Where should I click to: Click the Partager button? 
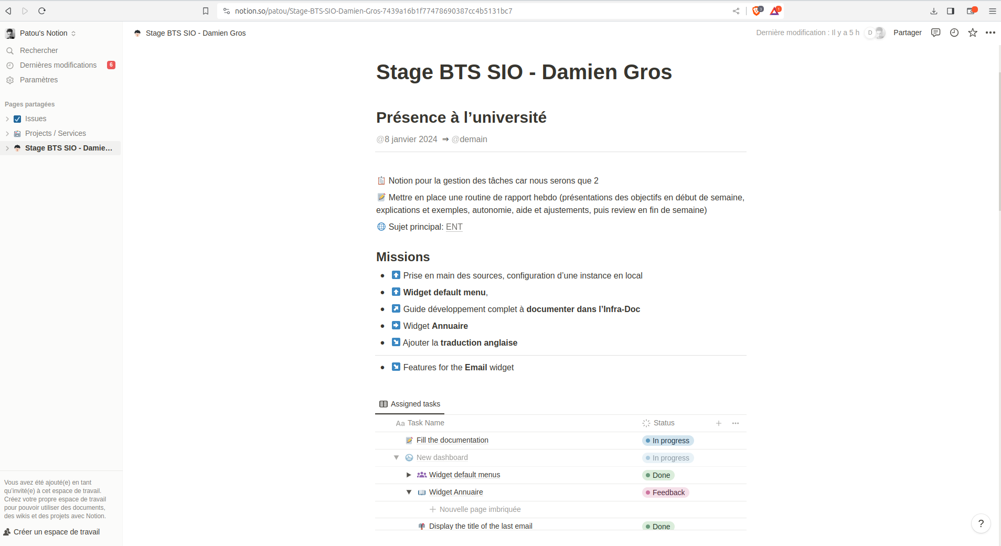point(908,33)
